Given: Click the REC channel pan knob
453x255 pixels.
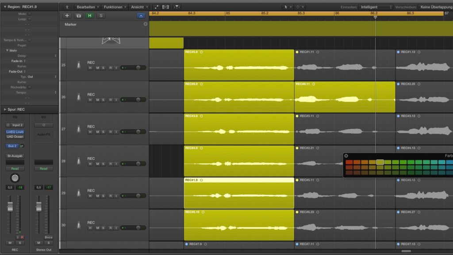Looking at the screenshot, I should click(x=15, y=178).
